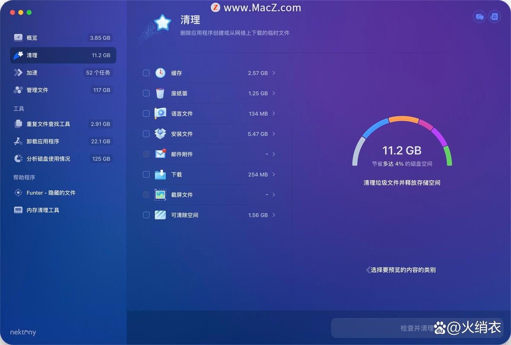Open 分析磁盘使用情况 tool
This screenshot has height=345, width=511.
63,159
